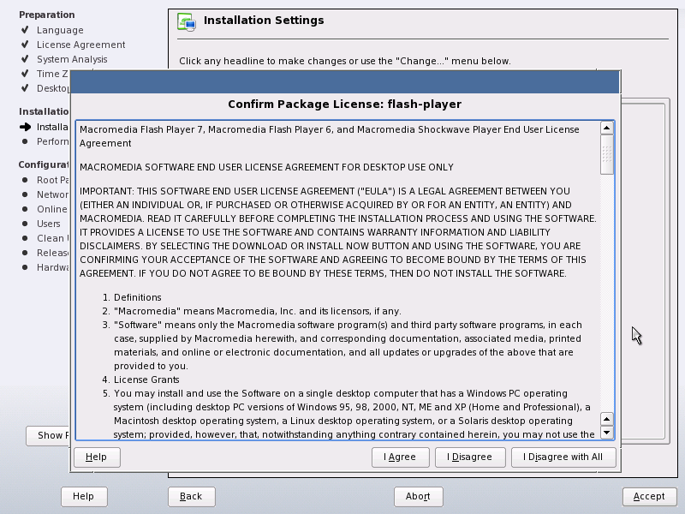Open Help in the license dialog
Image resolution: width=685 pixels, height=514 pixels.
pos(97,457)
